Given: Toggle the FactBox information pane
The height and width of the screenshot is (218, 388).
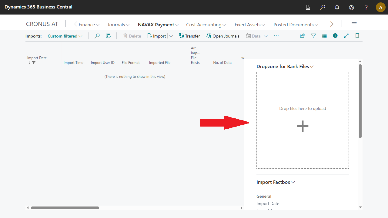Looking at the screenshot, I should (x=335, y=36).
